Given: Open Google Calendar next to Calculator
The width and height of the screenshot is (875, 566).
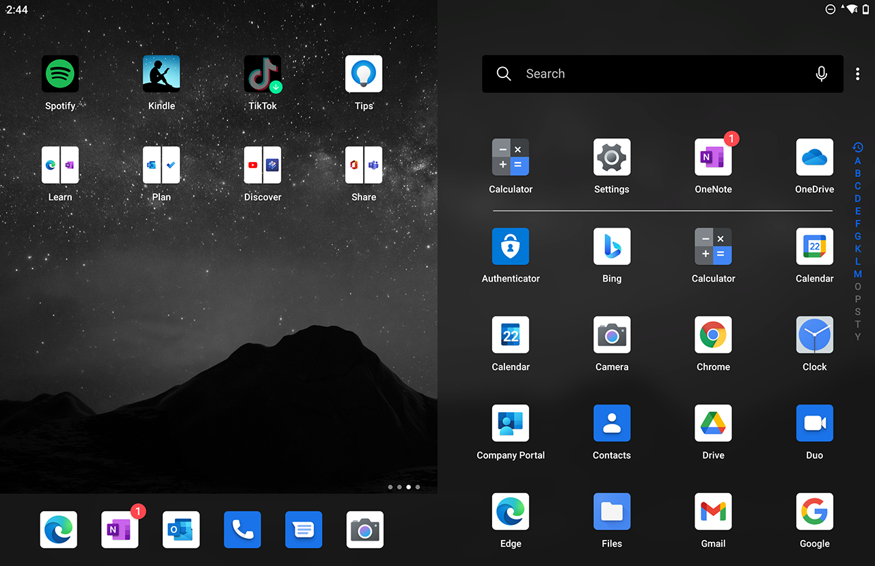Looking at the screenshot, I should click(x=815, y=246).
